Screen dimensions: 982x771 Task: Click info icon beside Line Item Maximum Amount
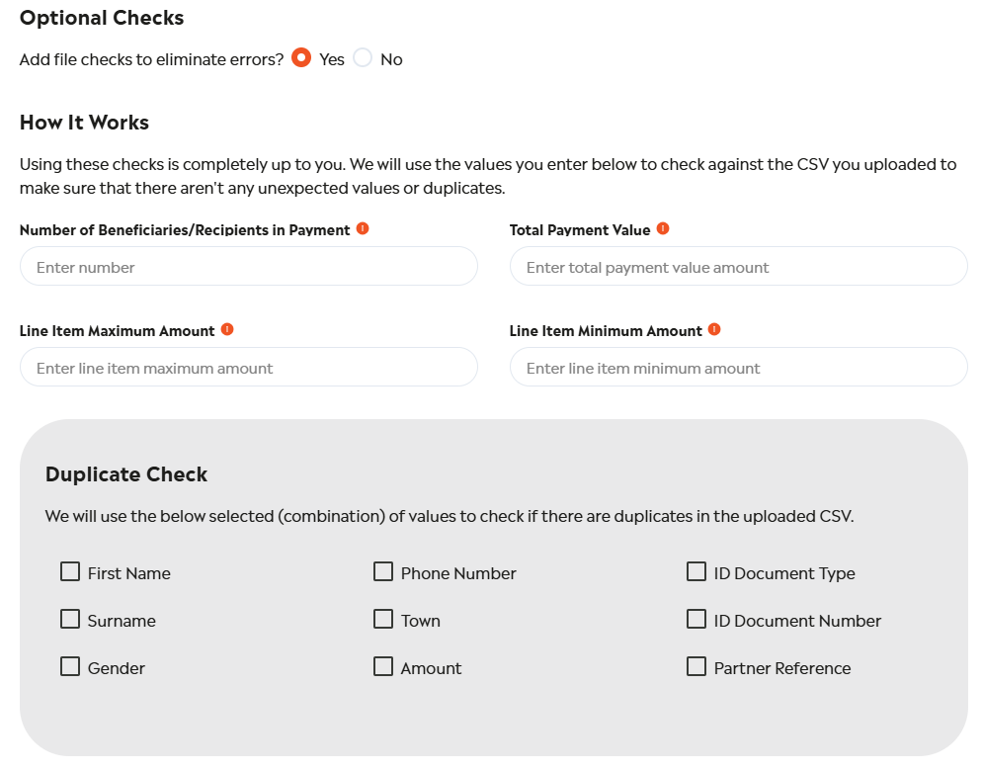point(227,329)
